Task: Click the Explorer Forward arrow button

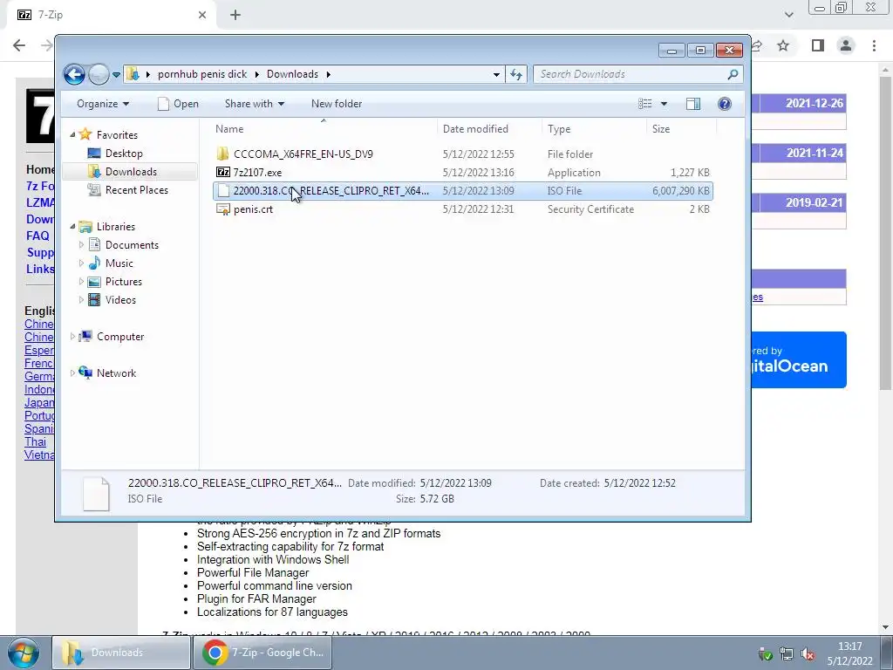Action: [99, 74]
